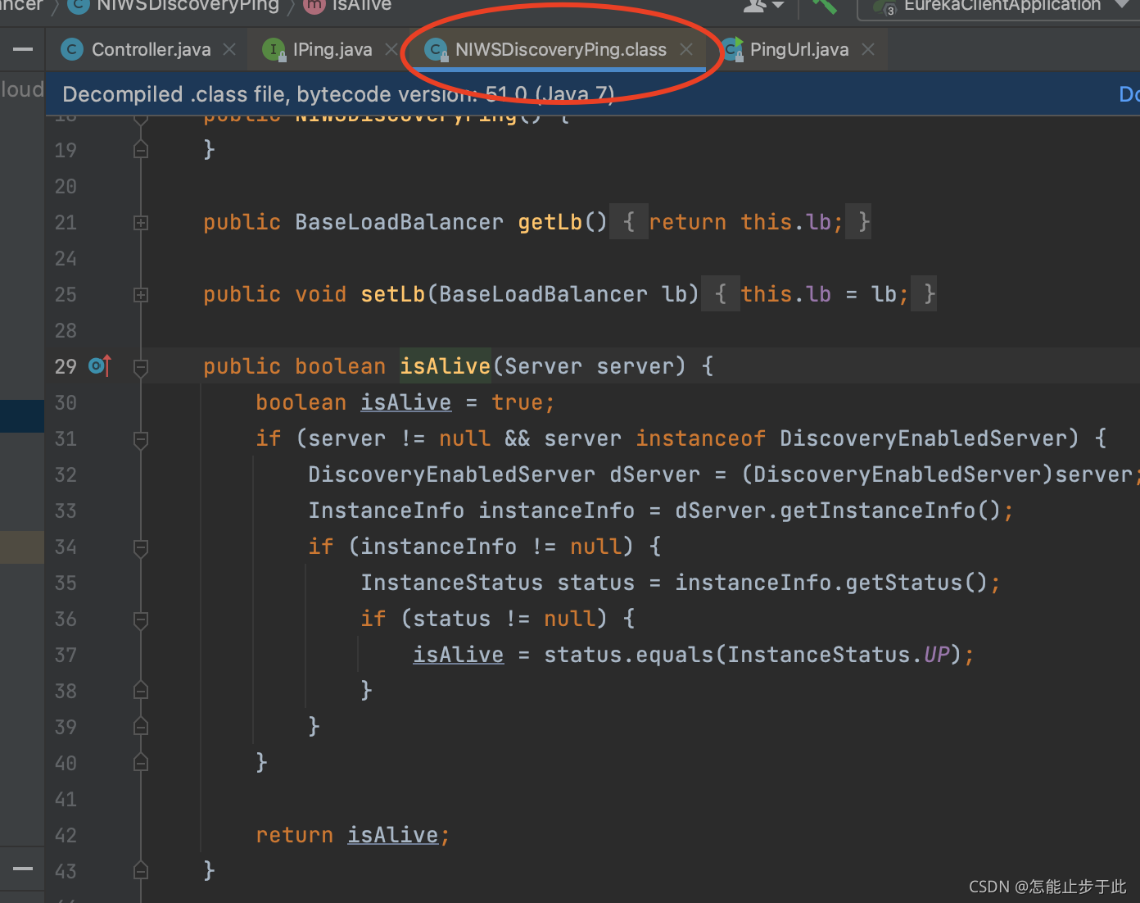The height and width of the screenshot is (903, 1140).
Task: Click the setLb method name
Action: point(393,294)
